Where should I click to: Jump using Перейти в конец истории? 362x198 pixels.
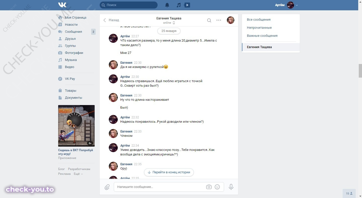169,172
